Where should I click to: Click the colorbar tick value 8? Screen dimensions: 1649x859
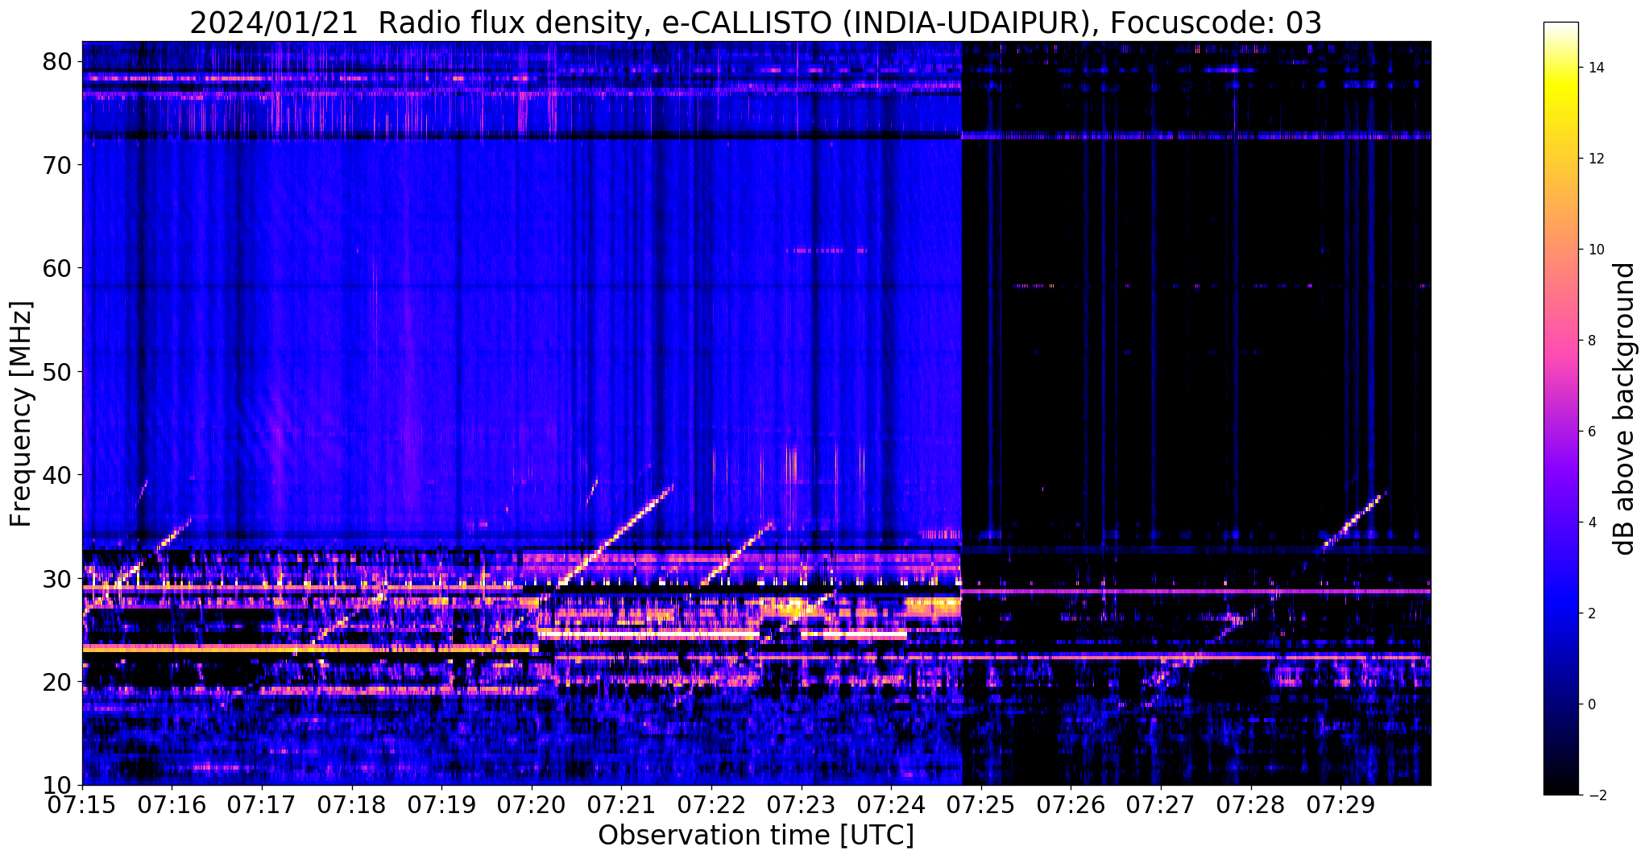point(1591,341)
